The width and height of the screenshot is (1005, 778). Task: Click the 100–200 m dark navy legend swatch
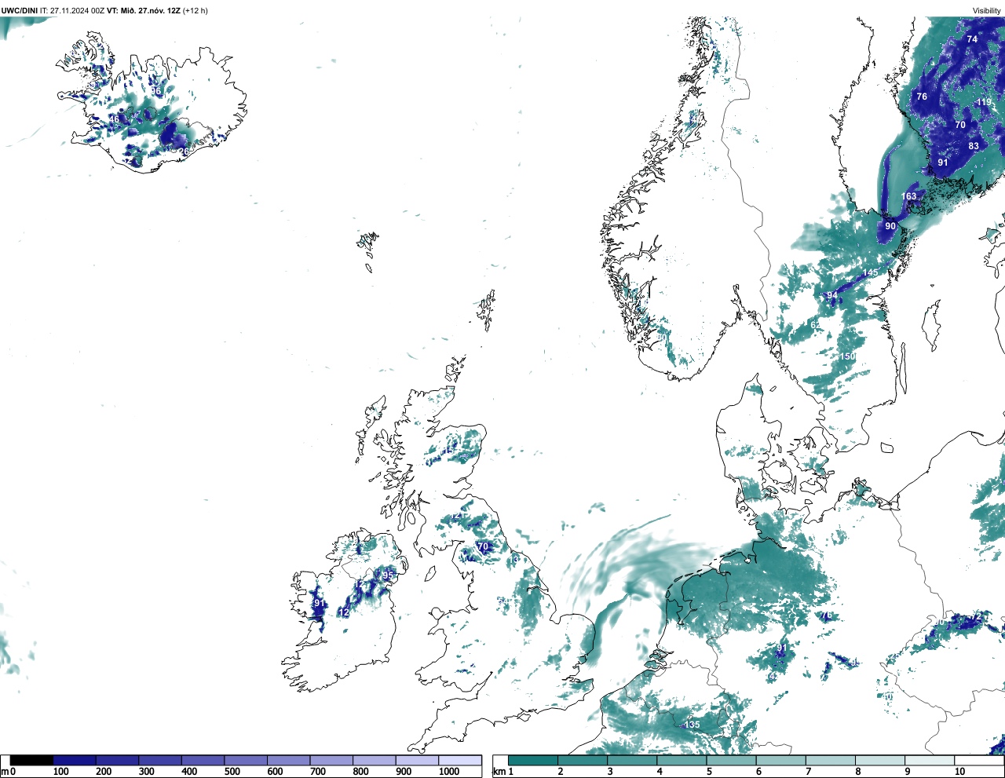coord(75,761)
